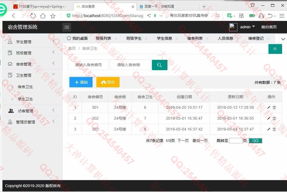Click the headphones icon in the toolbar
287x192 pixels.
(x=261, y=16)
